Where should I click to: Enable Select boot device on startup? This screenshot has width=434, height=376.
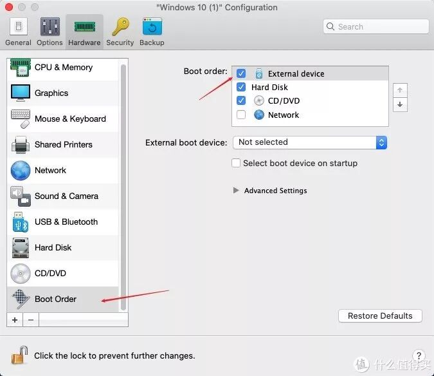(x=236, y=163)
